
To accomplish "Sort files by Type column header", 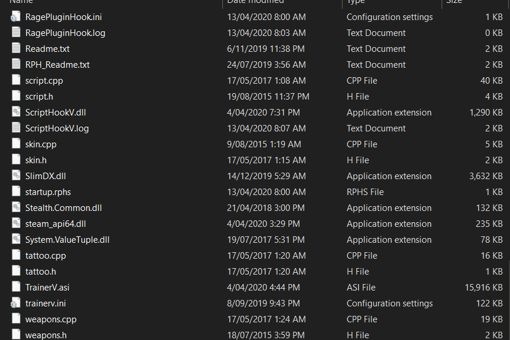I will (x=356, y=2).
